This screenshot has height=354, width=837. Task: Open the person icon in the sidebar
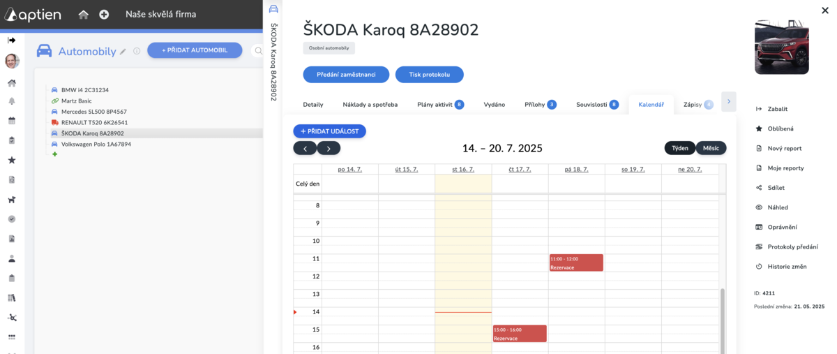[12, 258]
